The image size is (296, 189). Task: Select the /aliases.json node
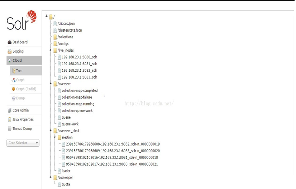66,24
